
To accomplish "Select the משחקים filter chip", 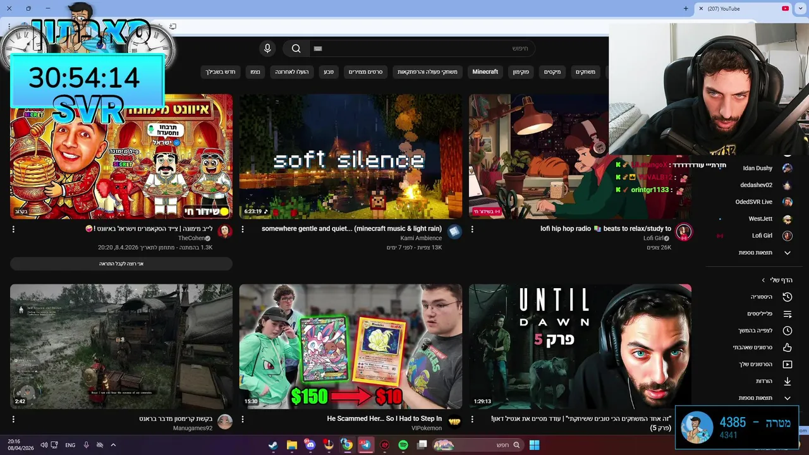I will pos(585,72).
